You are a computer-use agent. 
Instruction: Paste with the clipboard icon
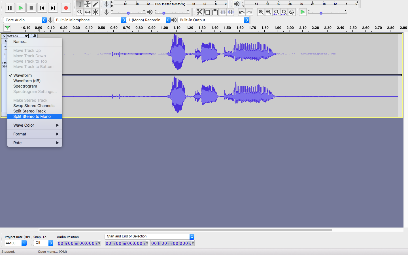(215, 12)
